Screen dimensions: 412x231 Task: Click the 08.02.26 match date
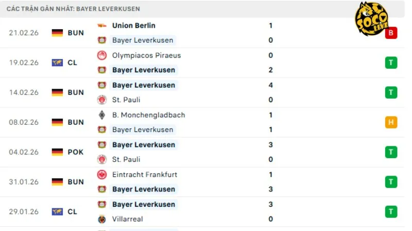(x=24, y=122)
